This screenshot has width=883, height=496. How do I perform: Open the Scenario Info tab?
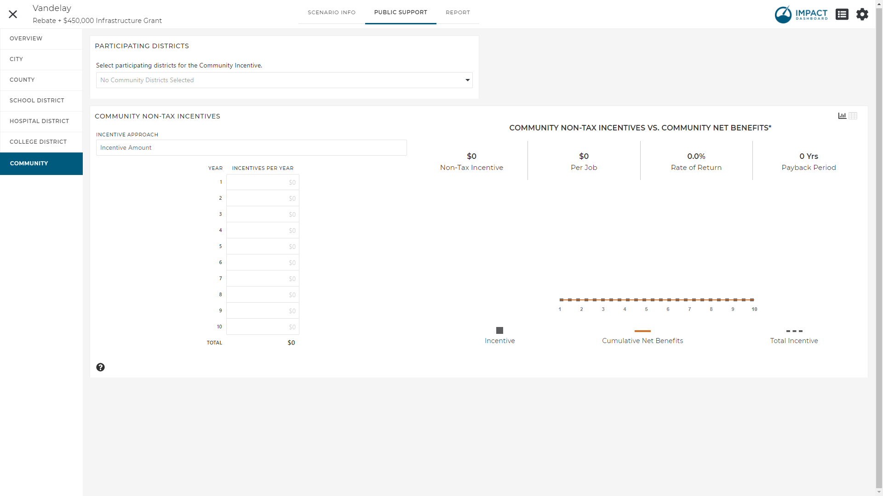(x=332, y=12)
